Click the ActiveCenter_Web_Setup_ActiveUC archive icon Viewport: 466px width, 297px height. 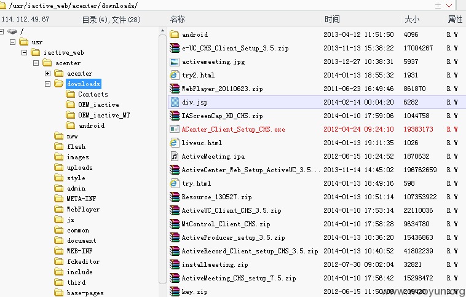(x=175, y=170)
